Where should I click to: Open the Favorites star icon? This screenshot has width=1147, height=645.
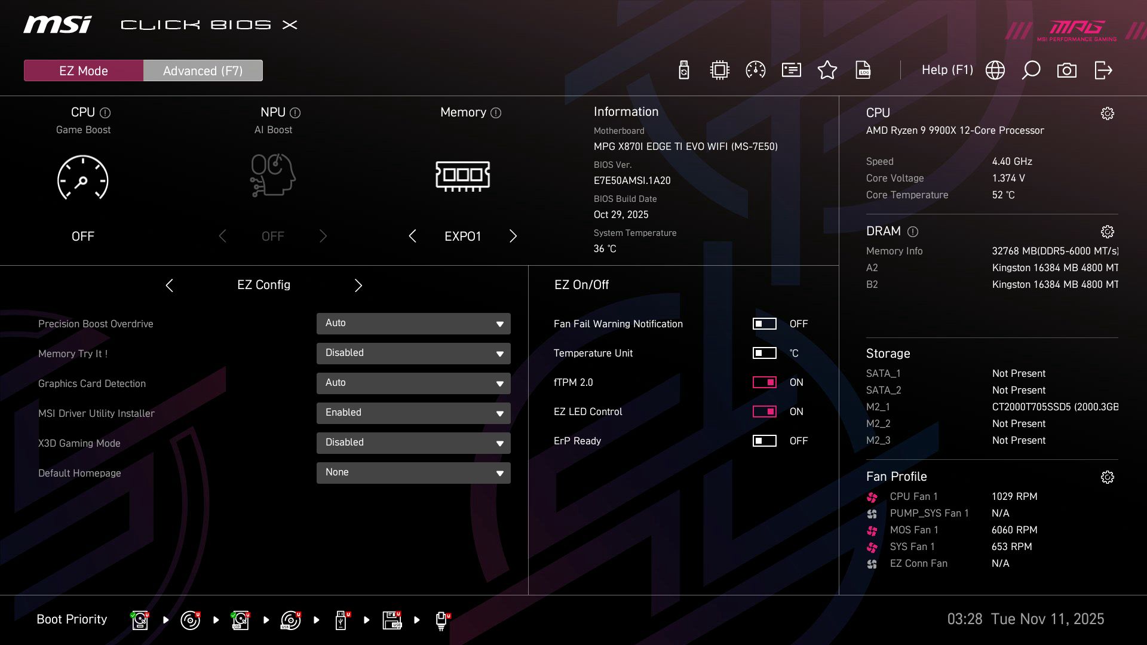click(x=827, y=70)
